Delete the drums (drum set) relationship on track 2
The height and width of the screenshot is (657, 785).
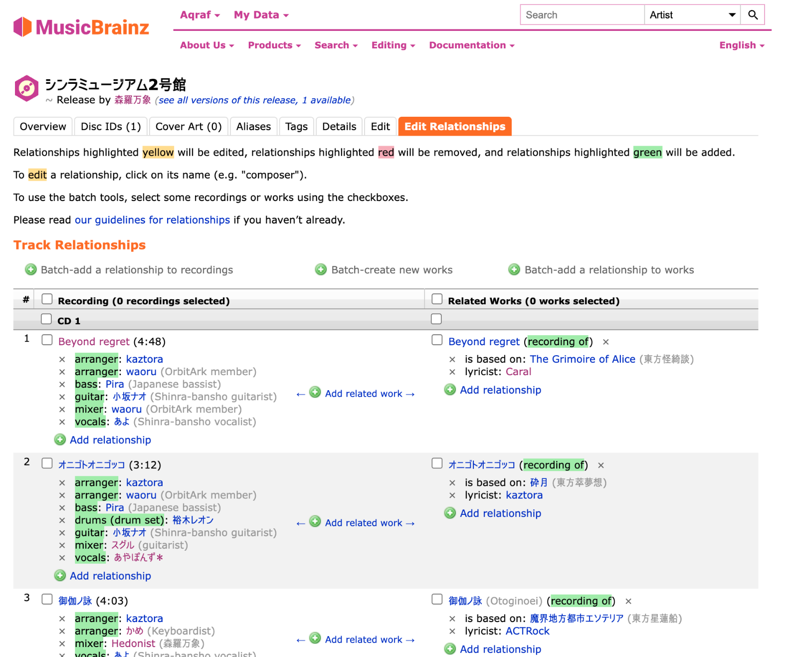point(62,520)
